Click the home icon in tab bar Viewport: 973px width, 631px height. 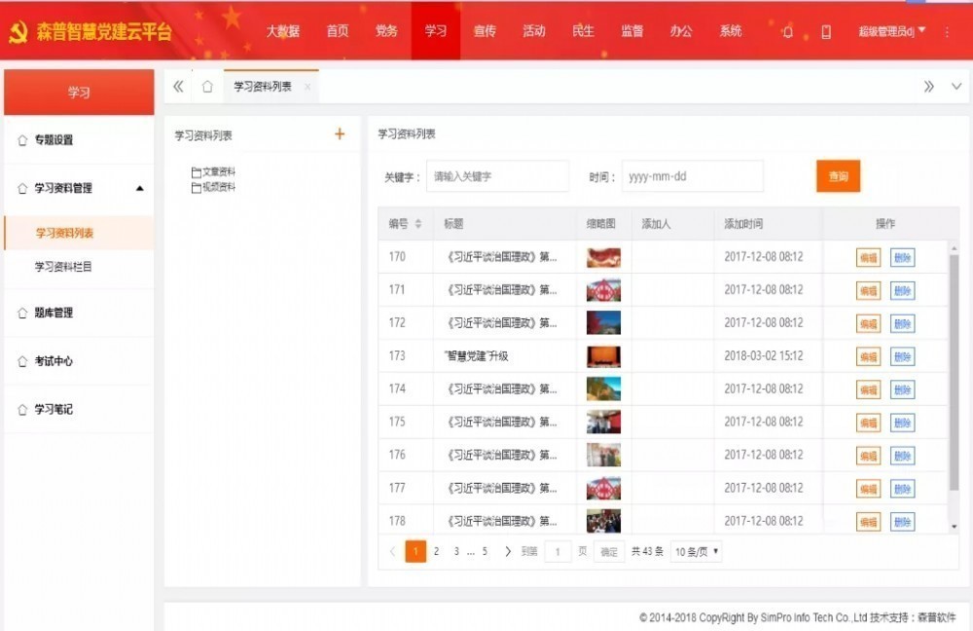tap(207, 87)
